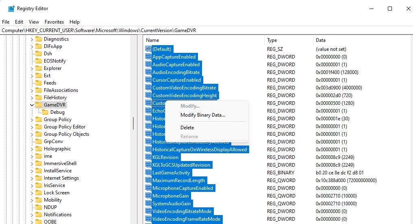Select the Notifications key in the tree

tap(57, 215)
